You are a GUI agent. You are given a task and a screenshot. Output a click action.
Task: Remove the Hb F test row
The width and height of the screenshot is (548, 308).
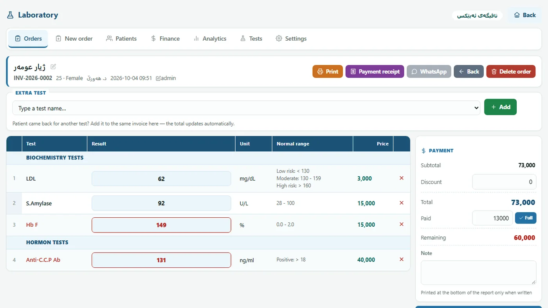coord(401,224)
